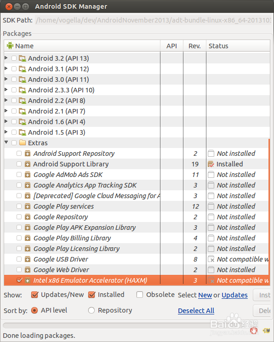Select the Repository sort option
This screenshot has width=274, height=342.
point(91,310)
